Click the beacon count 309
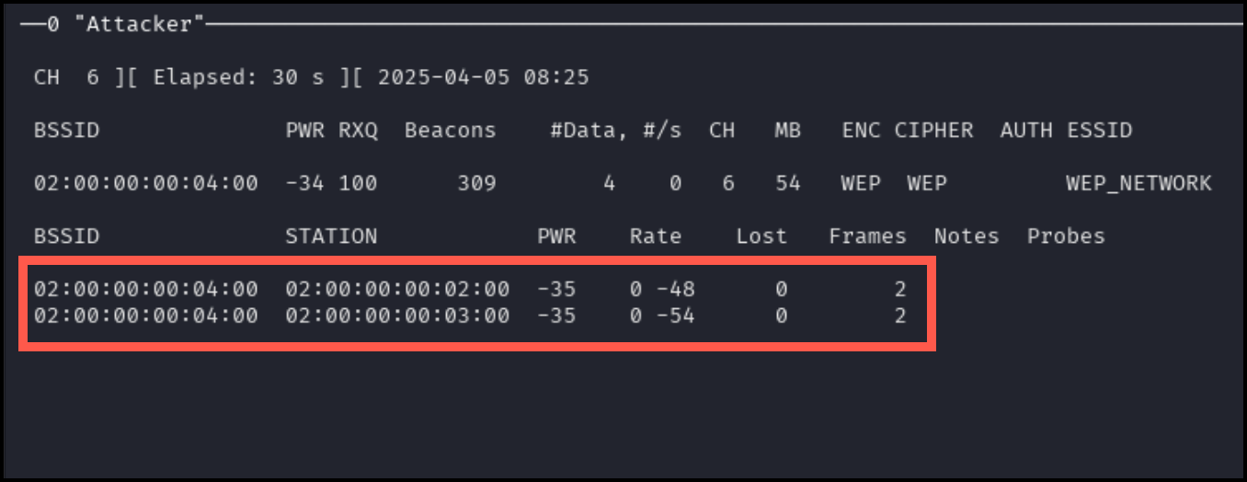This screenshot has width=1247, height=482. click(476, 183)
